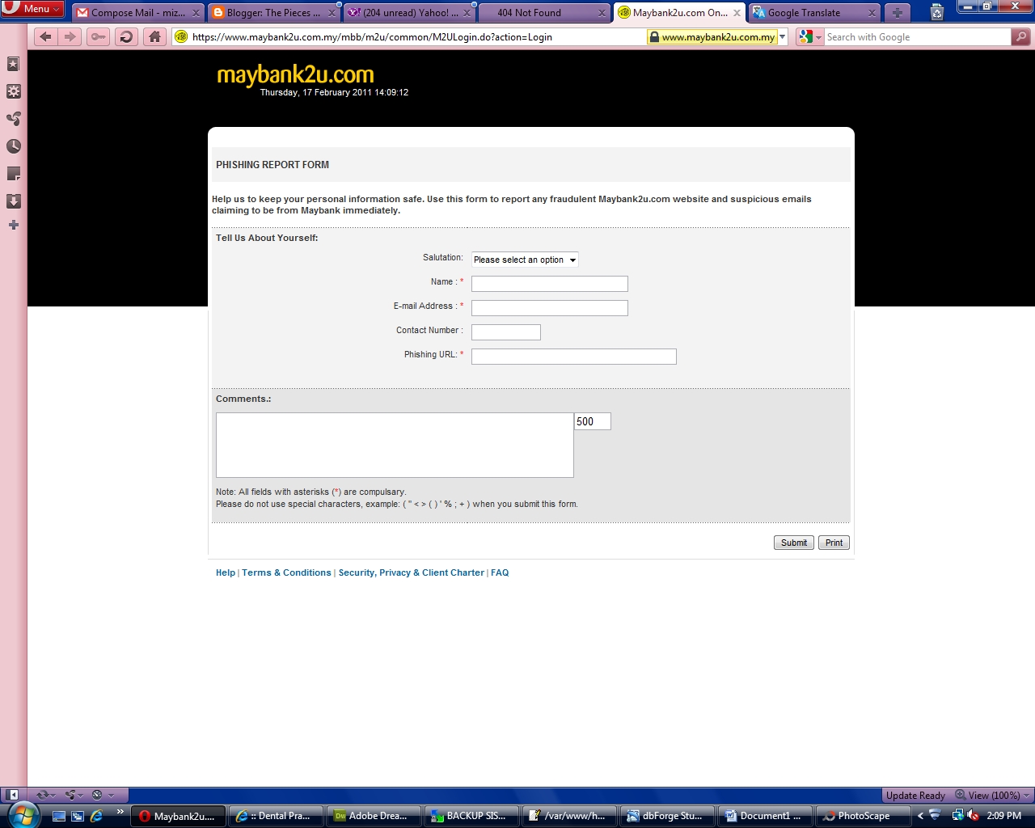This screenshot has width=1035, height=828.
Task: Open the Opera Turbo status dropdown
Action: click(103, 795)
